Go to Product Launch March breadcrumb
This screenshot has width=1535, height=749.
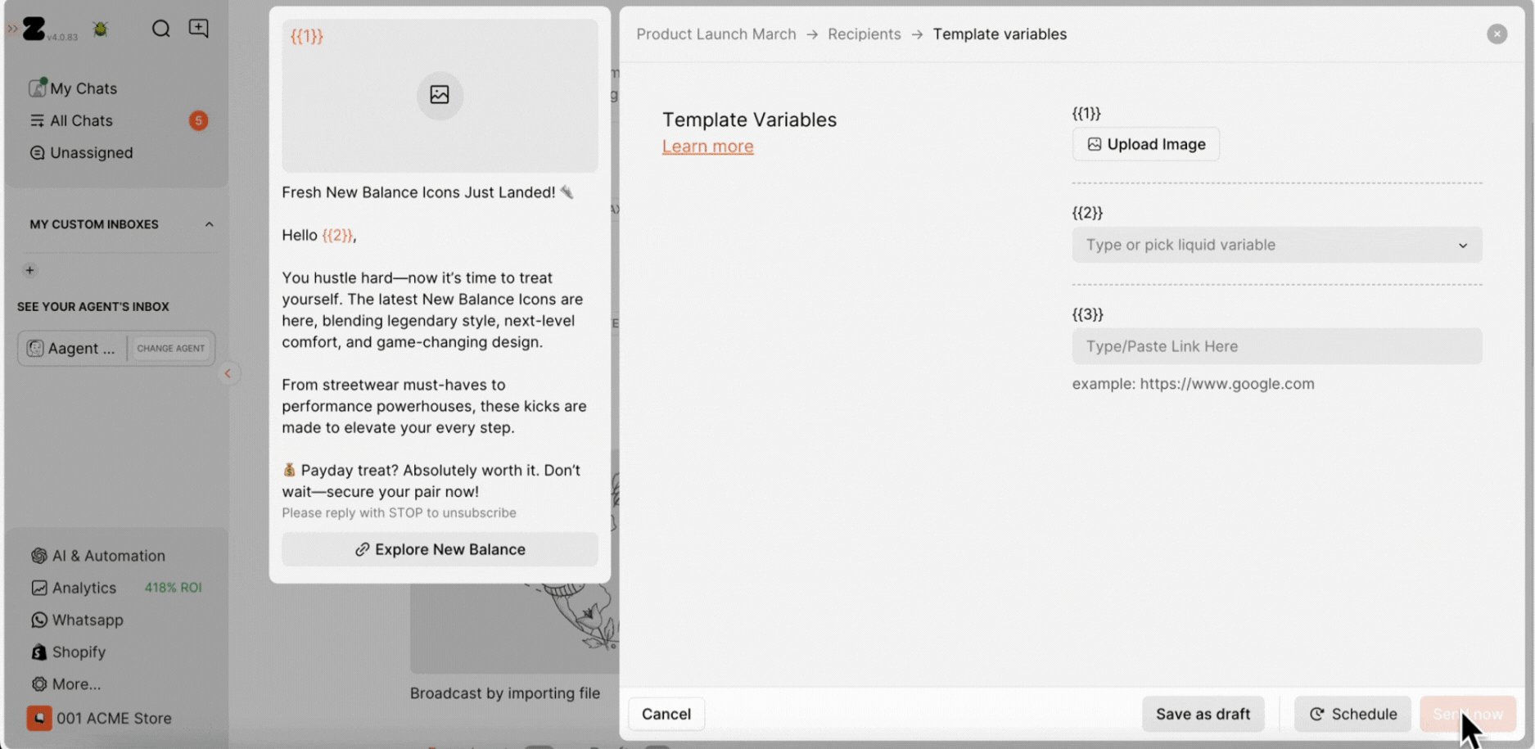[x=716, y=34]
